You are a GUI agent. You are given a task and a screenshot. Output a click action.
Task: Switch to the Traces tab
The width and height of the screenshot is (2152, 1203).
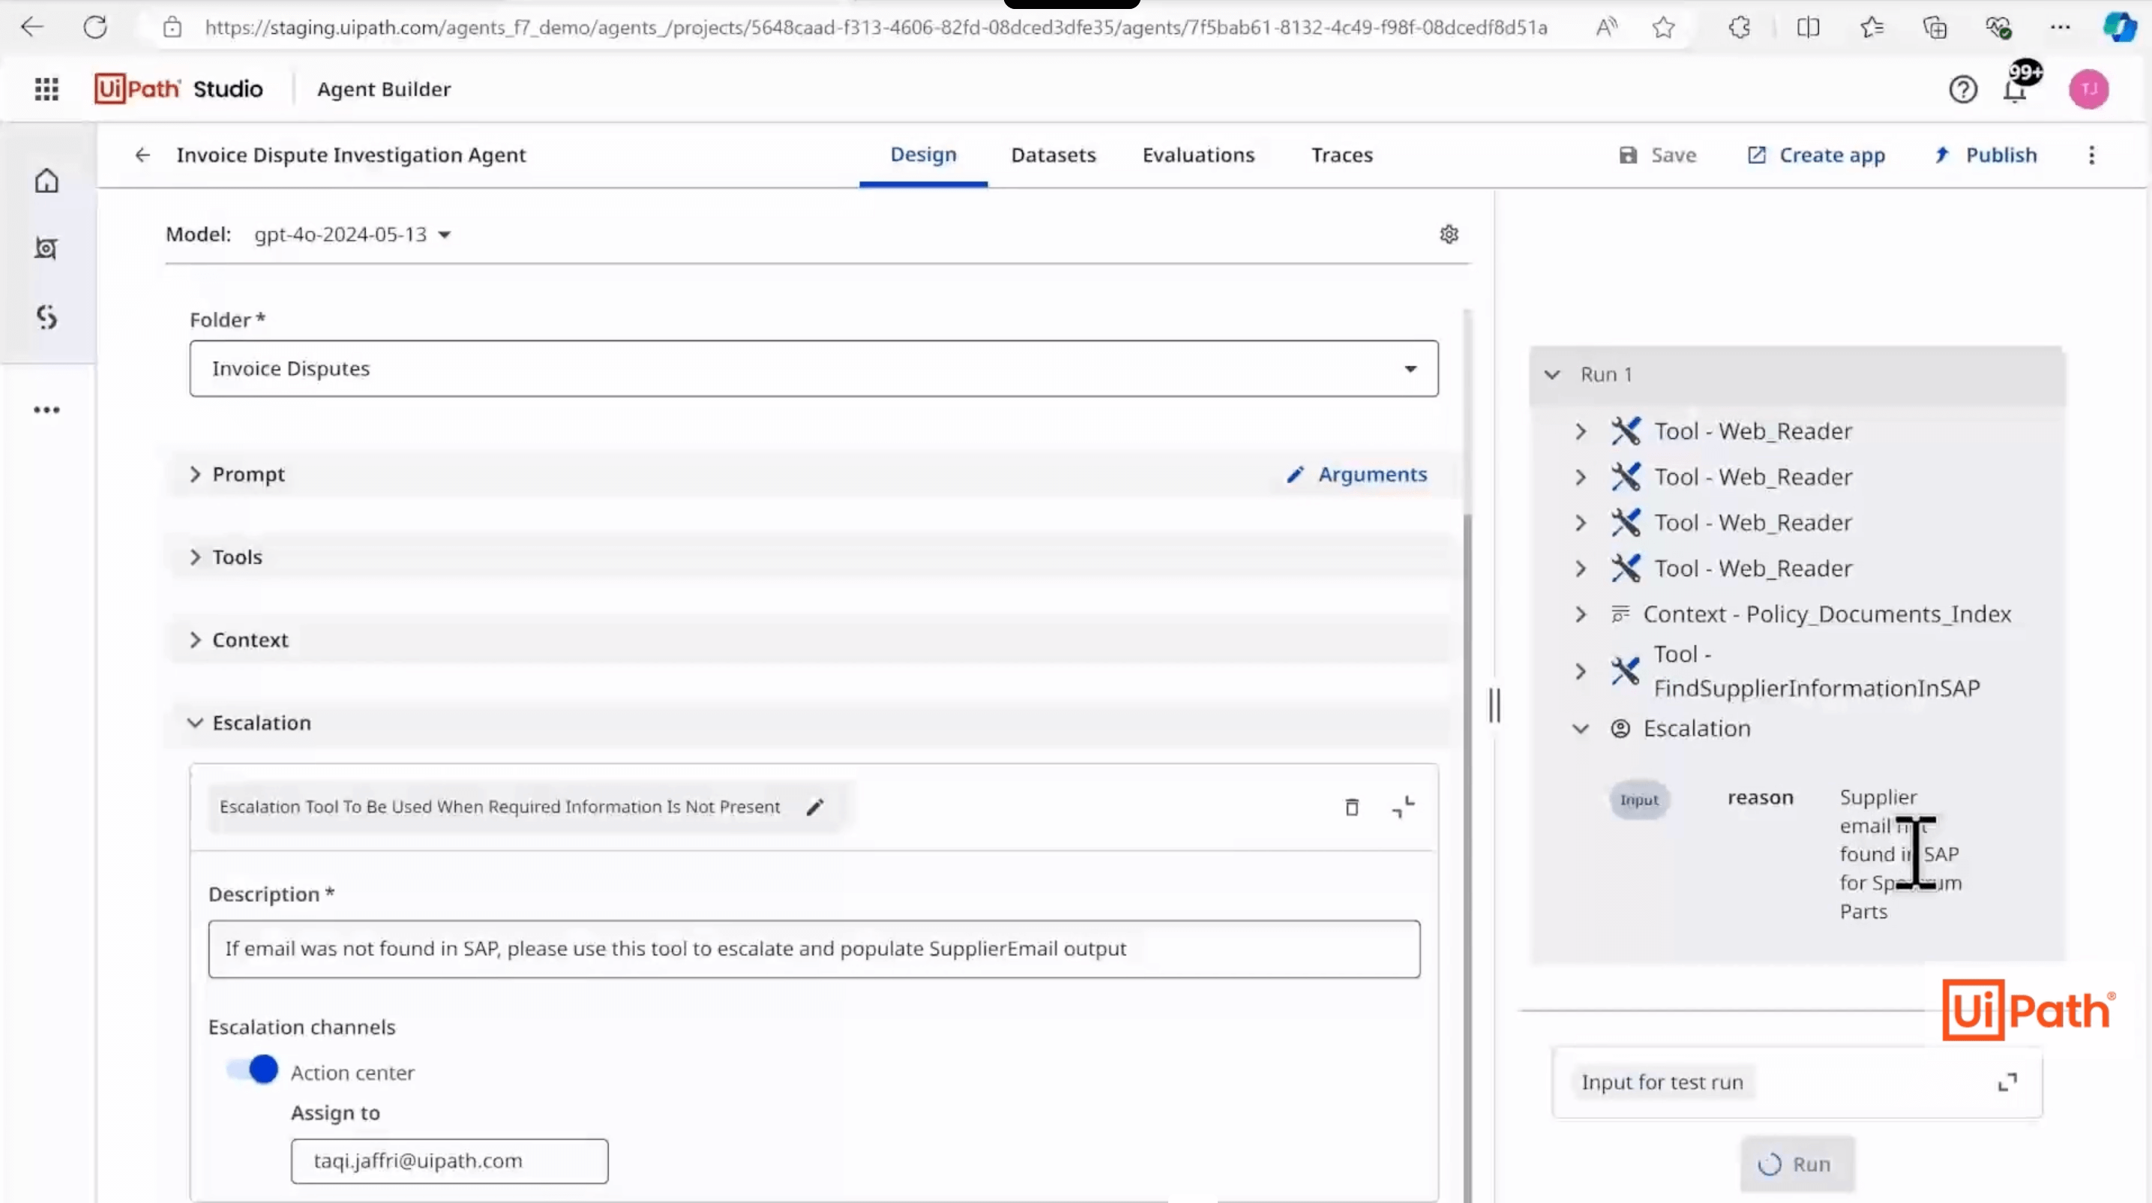tap(1341, 154)
